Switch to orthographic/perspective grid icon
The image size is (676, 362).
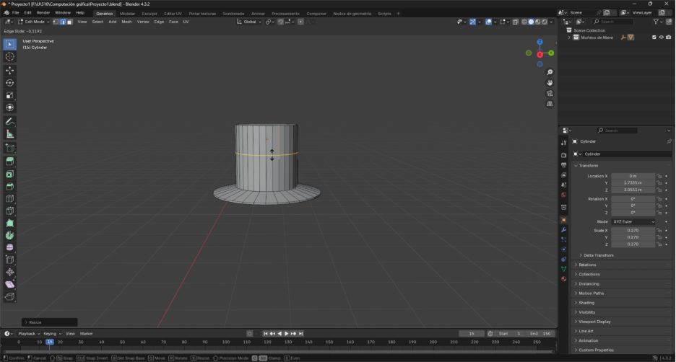[x=550, y=104]
